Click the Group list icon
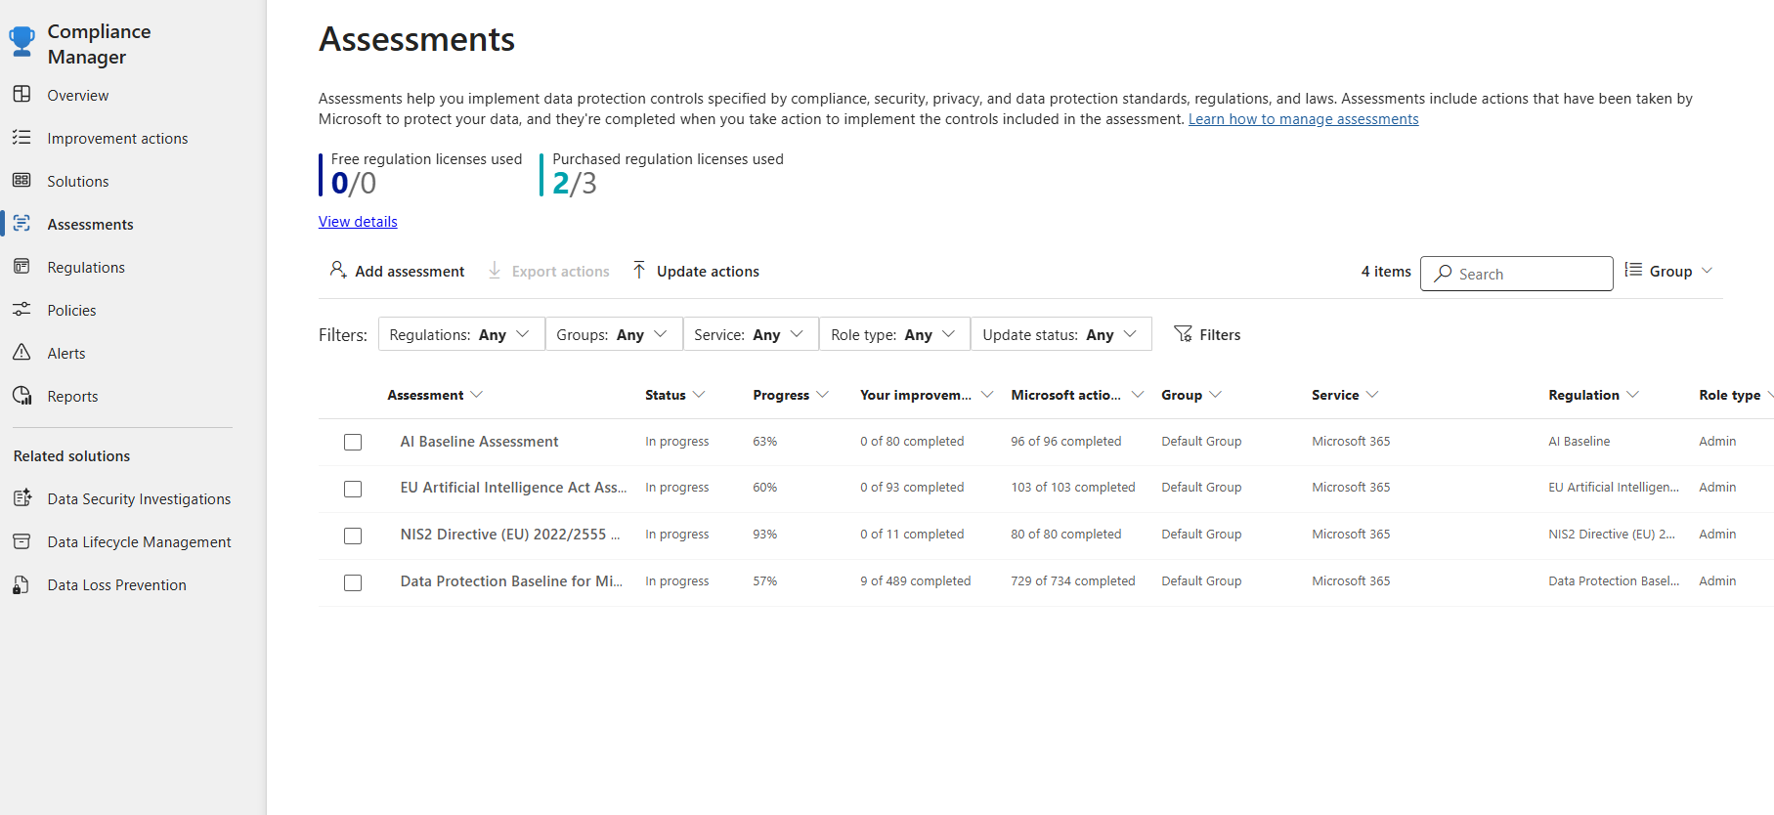 click(1633, 270)
